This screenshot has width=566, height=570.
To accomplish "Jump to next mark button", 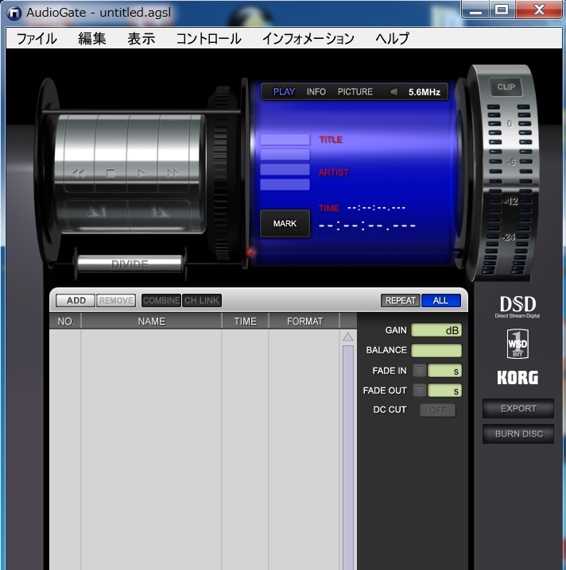I will click(x=160, y=212).
